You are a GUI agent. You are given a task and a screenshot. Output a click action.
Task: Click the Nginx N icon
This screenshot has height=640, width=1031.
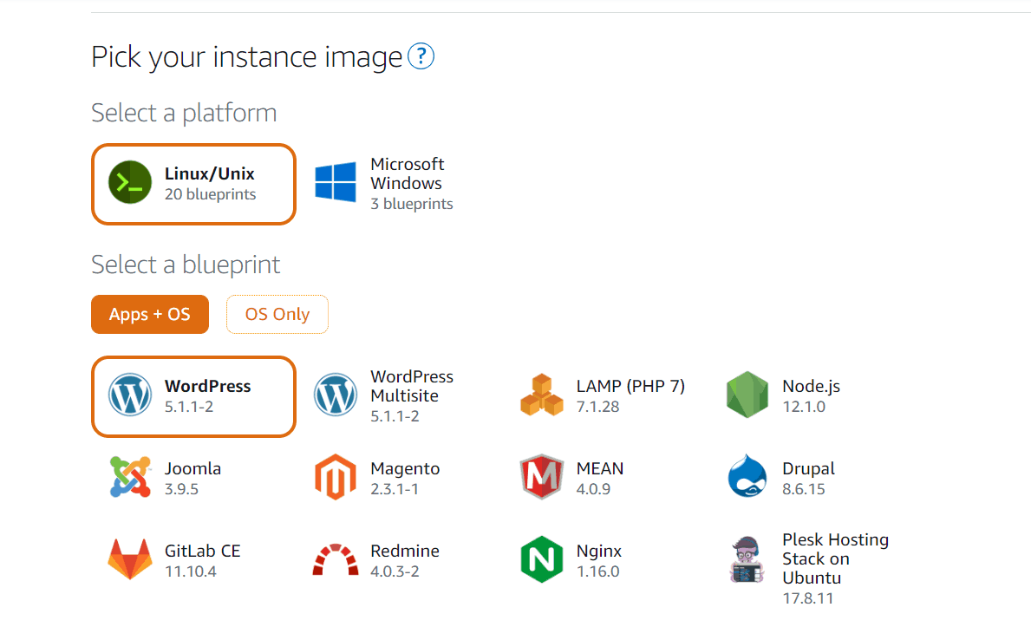(541, 559)
